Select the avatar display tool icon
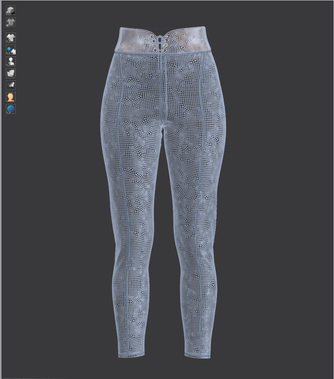334x379 pixels. (x=10, y=61)
